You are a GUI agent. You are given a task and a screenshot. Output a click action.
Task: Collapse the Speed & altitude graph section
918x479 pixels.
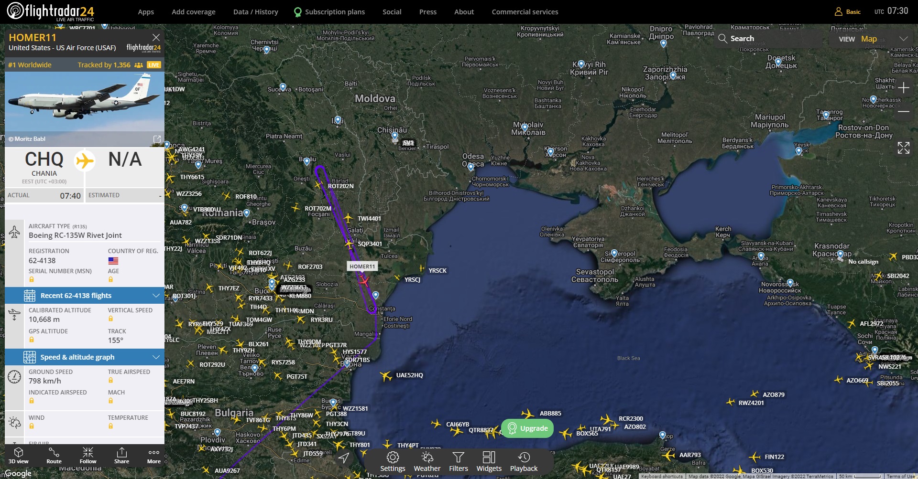click(x=156, y=357)
